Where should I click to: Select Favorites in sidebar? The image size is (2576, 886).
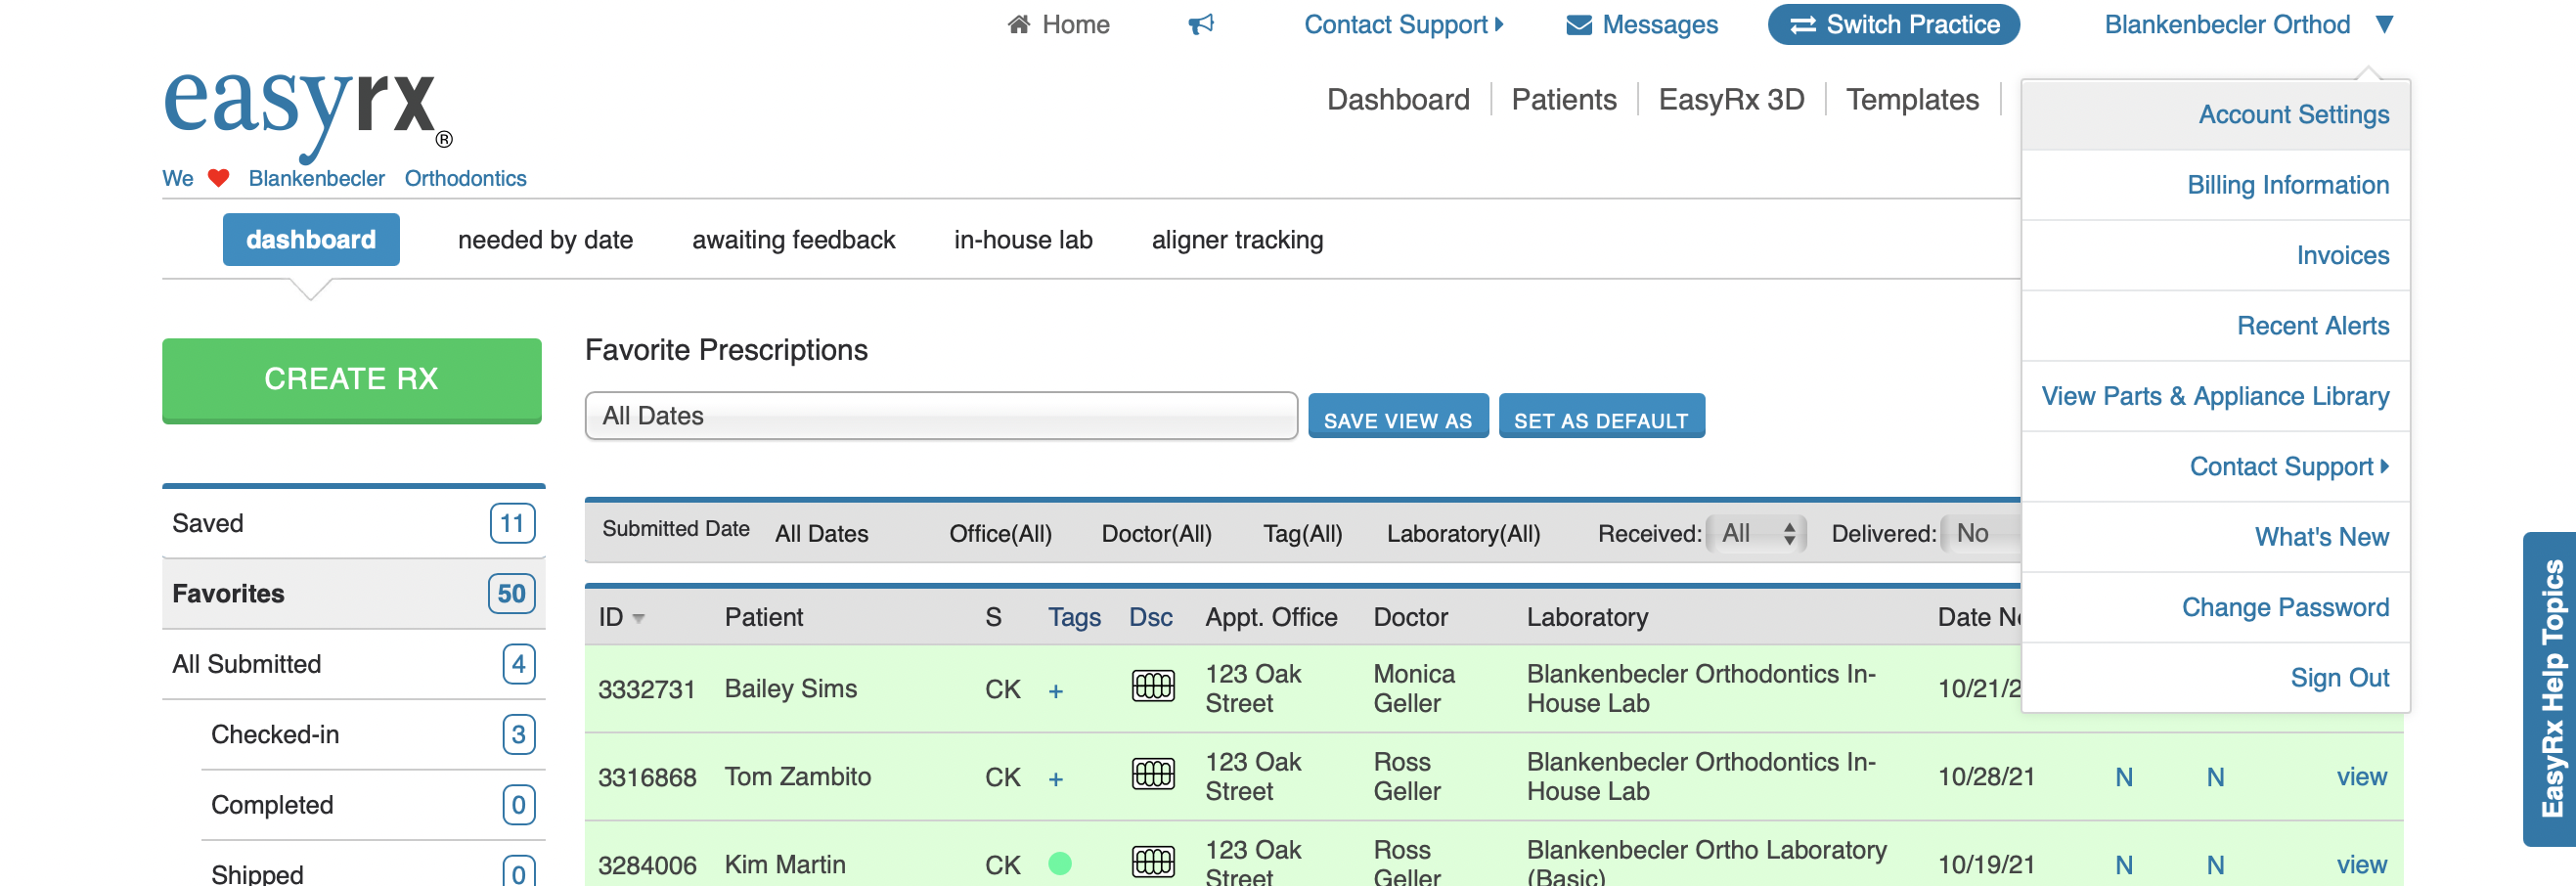pos(353,593)
